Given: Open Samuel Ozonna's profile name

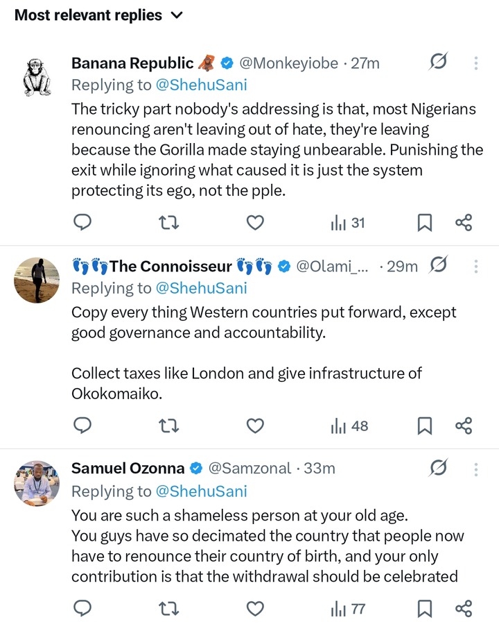Looking at the screenshot, I should pos(128,469).
